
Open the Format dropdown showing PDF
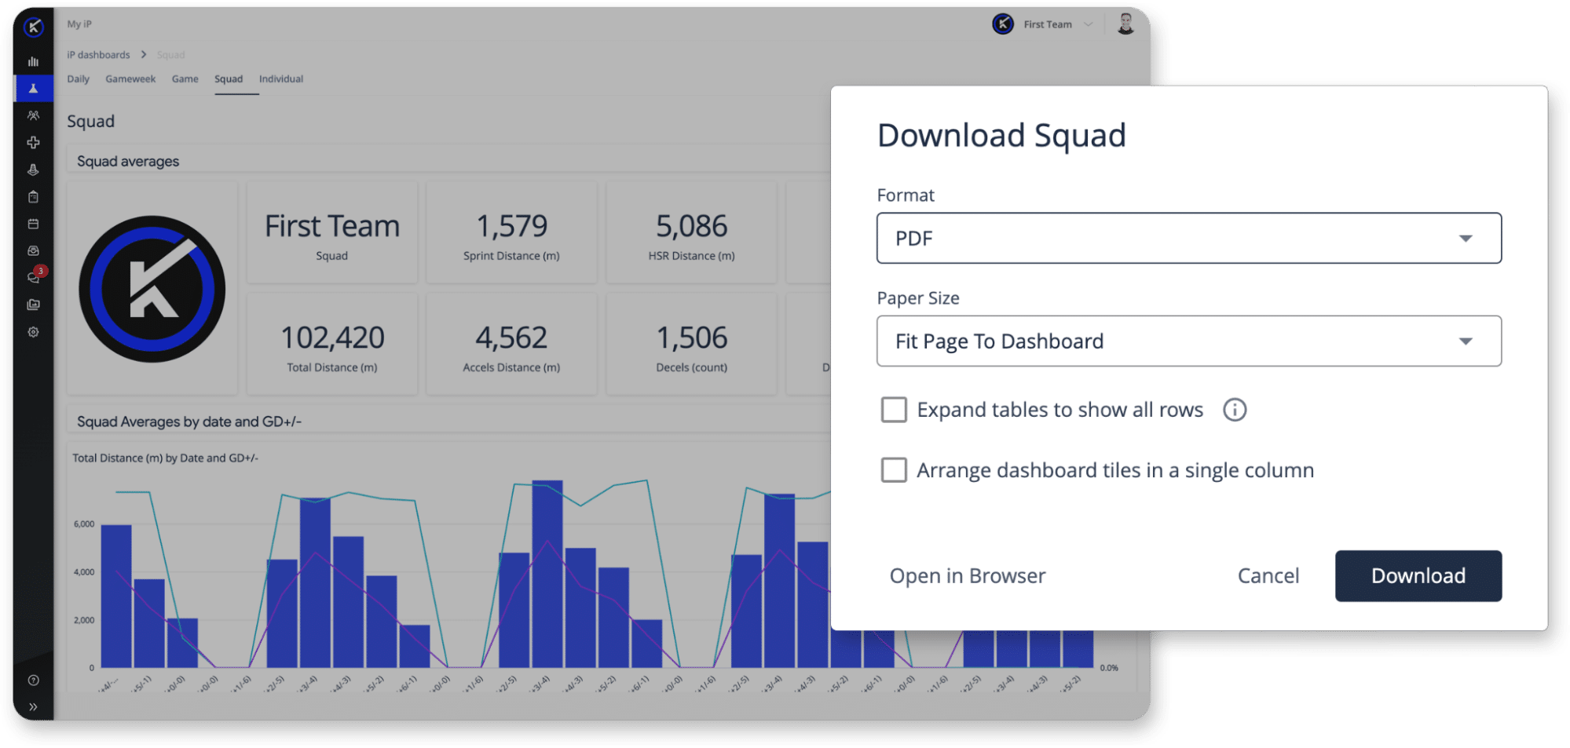(x=1188, y=238)
